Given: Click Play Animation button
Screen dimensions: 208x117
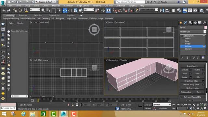Looking at the screenshot, I should [x=182, y=105].
